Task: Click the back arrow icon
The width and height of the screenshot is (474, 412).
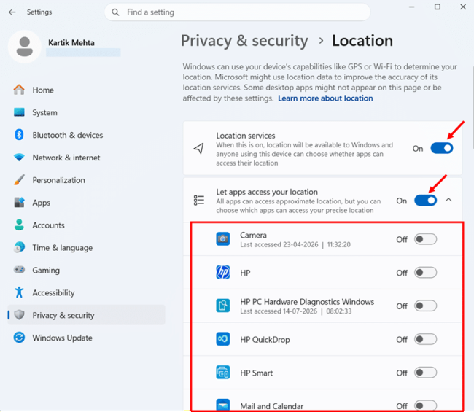Action: pyautogui.click(x=12, y=12)
